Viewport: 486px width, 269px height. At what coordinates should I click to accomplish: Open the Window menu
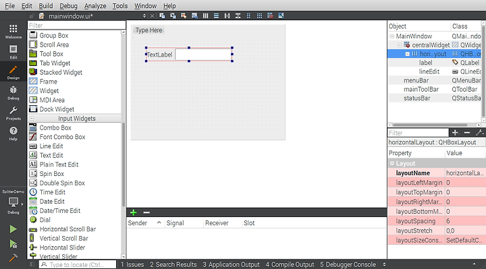coord(145,6)
